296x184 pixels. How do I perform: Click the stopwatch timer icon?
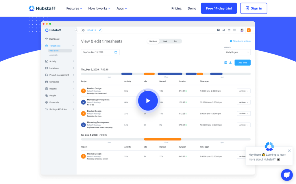point(84,30)
